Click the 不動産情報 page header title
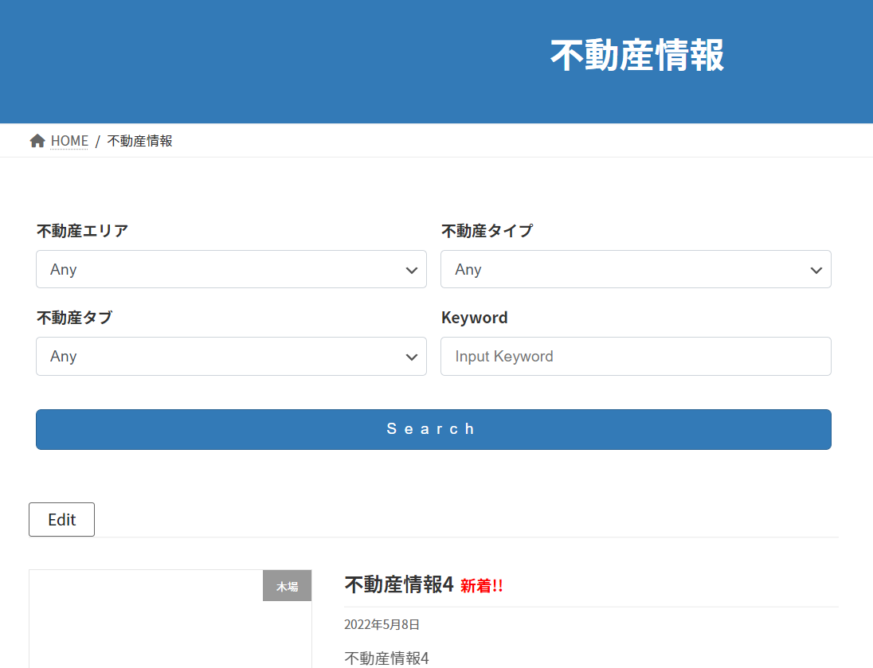Image resolution: width=873 pixels, height=668 pixels. (x=636, y=57)
